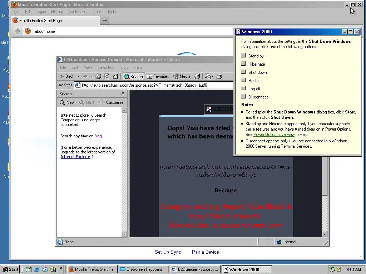Click the network tray icon
Image resolution: width=366 pixels, height=274 pixels.
click(332, 269)
